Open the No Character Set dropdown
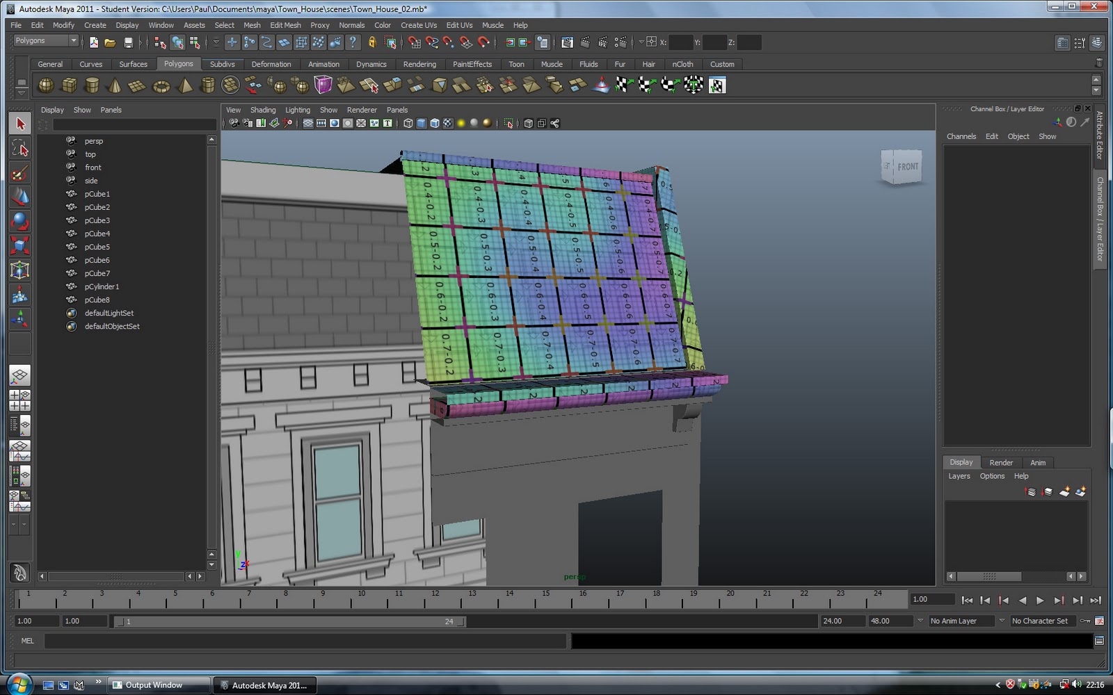The width and height of the screenshot is (1113, 695). click(1042, 621)
